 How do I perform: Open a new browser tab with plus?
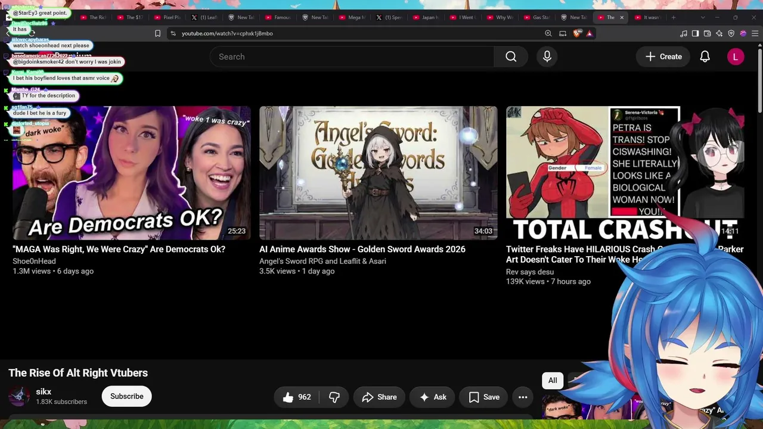click(674, 17)
